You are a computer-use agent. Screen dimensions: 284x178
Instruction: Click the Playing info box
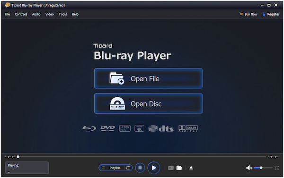[27, 168]
